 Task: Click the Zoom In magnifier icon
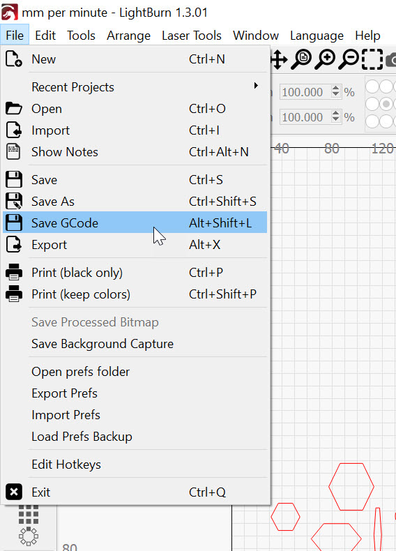pos(325,59)
